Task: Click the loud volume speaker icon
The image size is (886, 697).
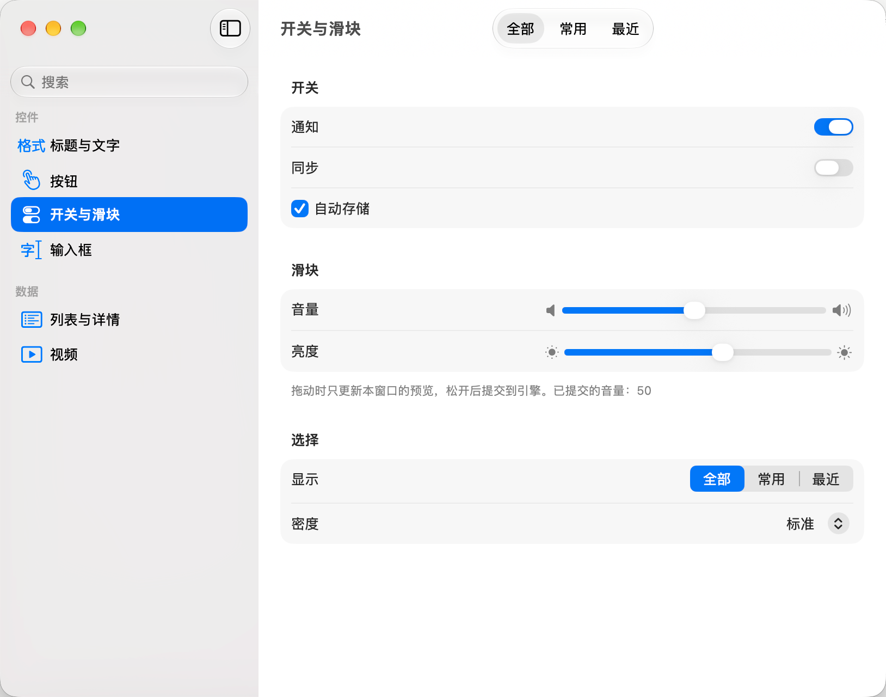Action: (x=841, y=310)
